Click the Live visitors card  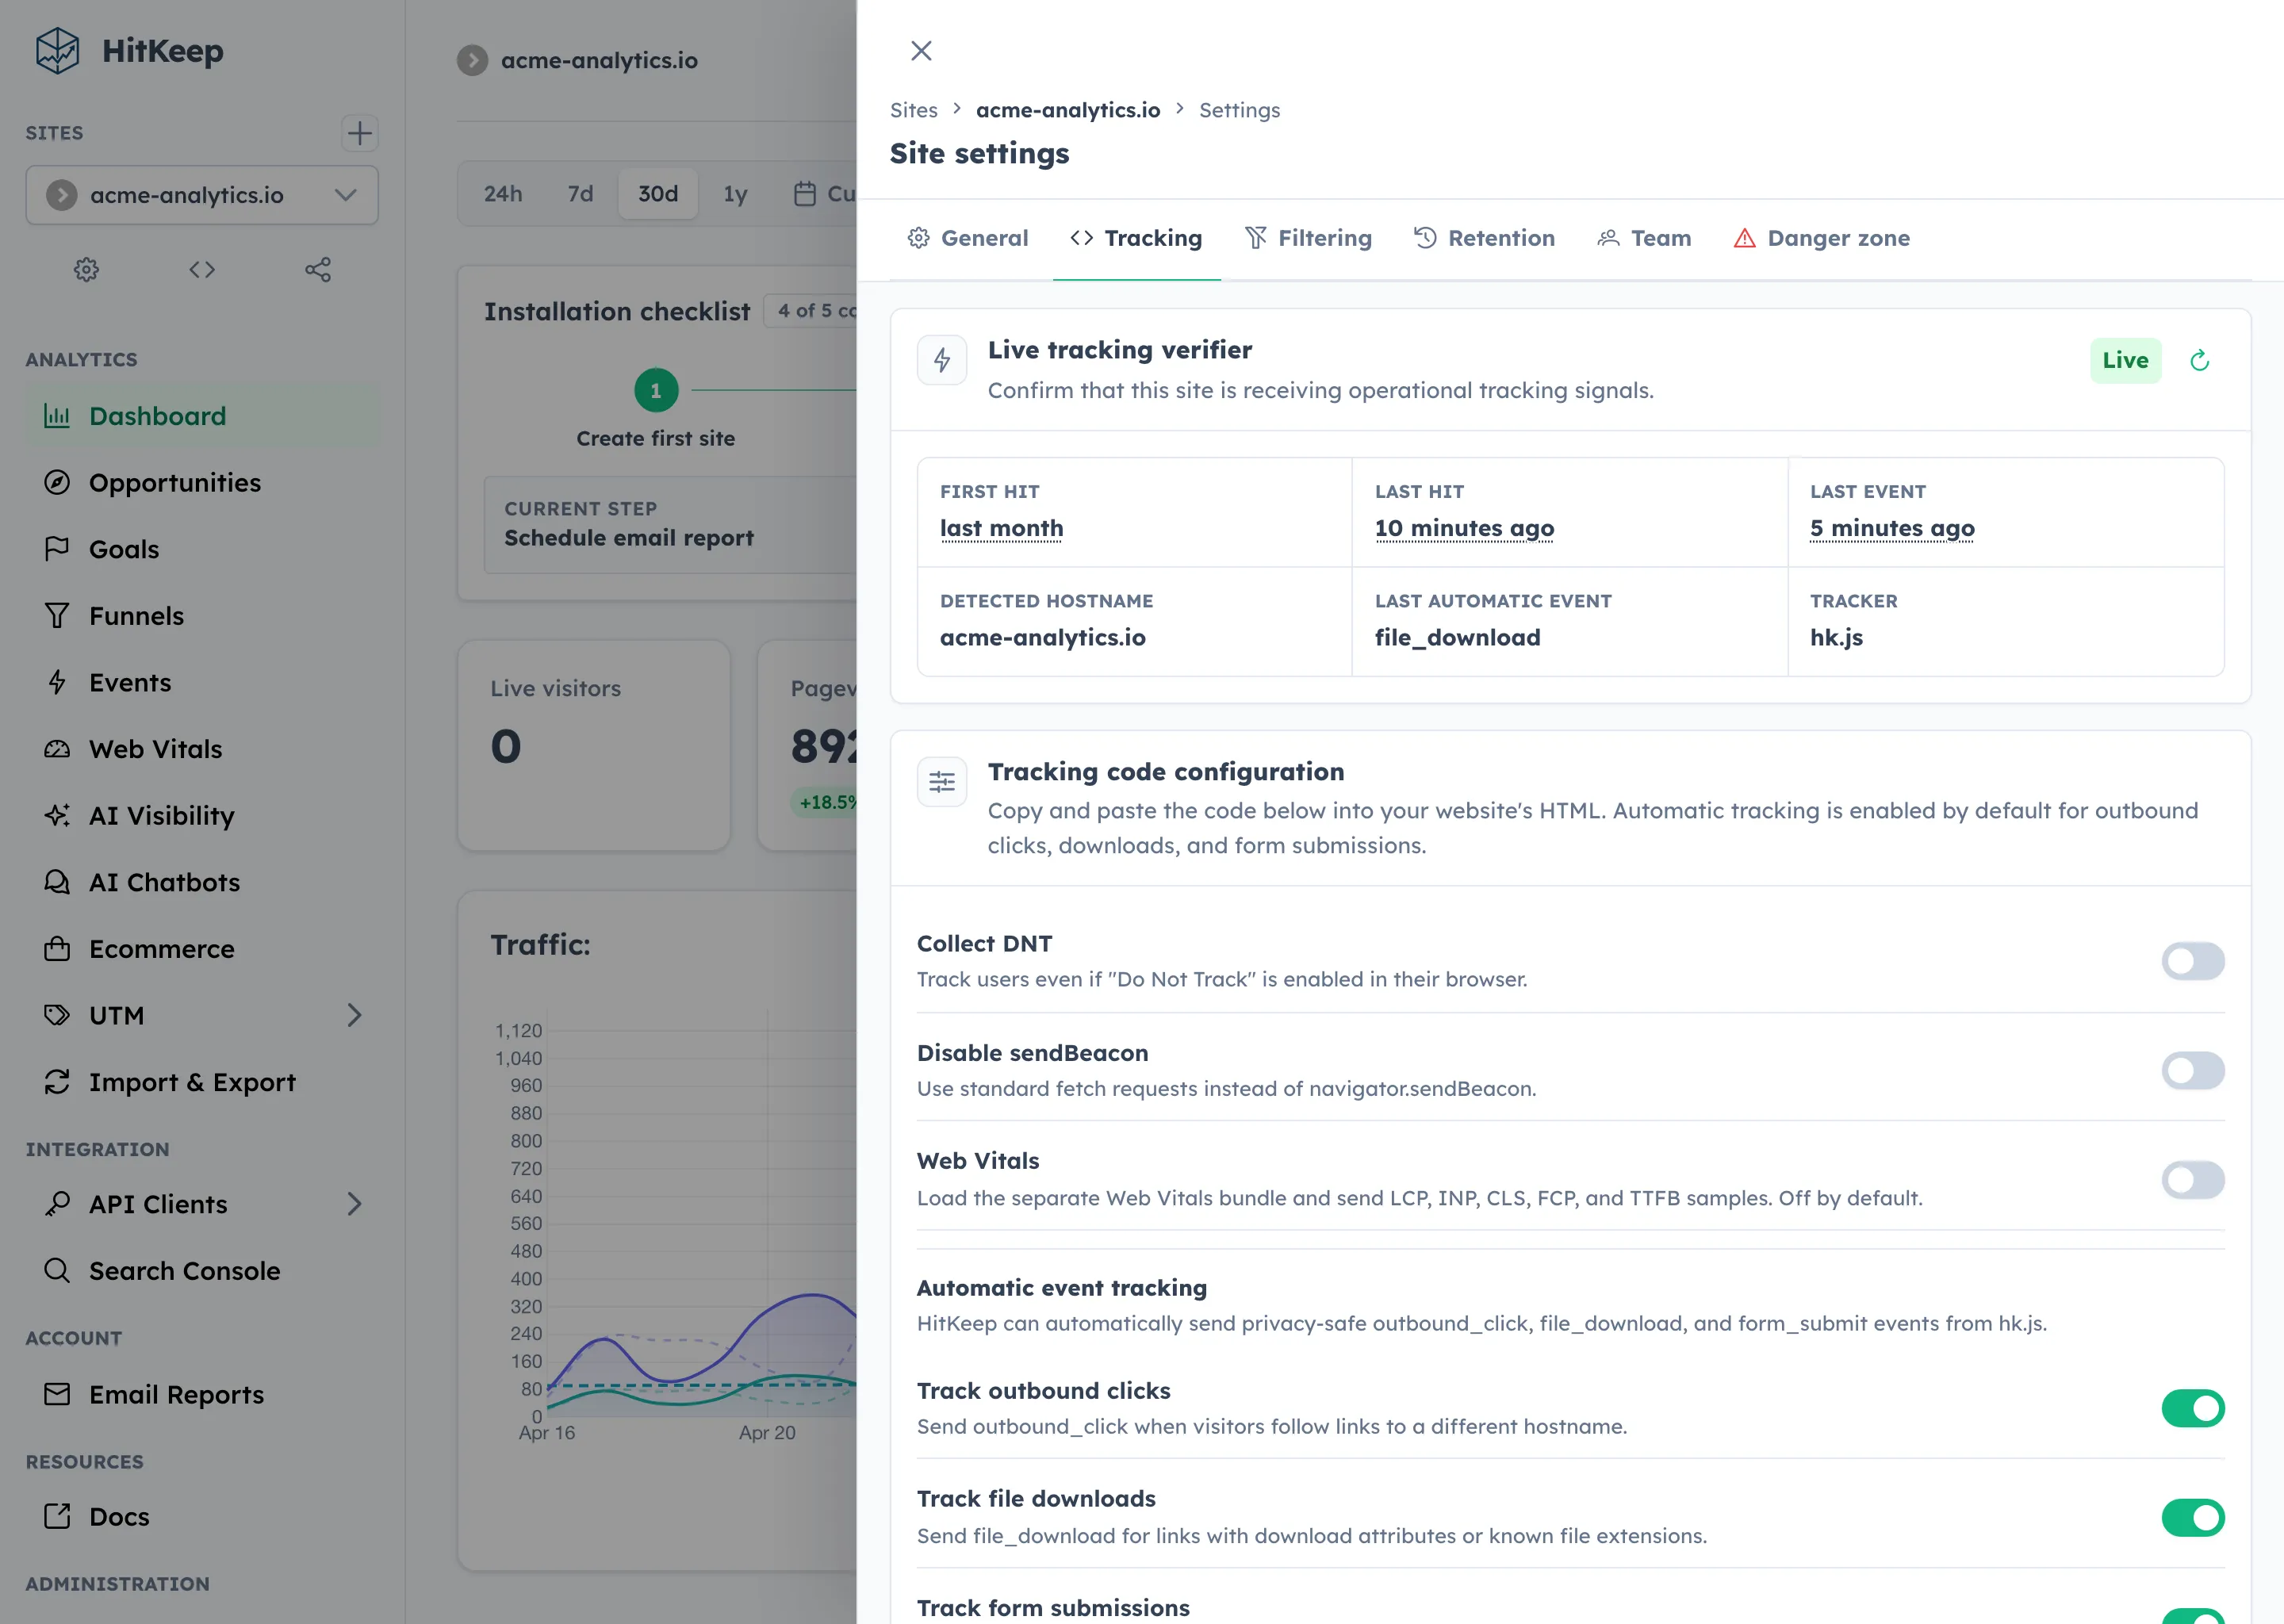point(594,745)
